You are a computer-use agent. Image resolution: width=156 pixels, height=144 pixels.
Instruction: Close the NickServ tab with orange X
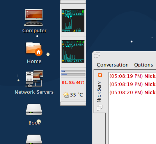pyautogui.click(x=100, y=75)
